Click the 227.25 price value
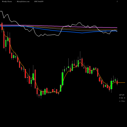127x127 pixels. tap(122, 95)
